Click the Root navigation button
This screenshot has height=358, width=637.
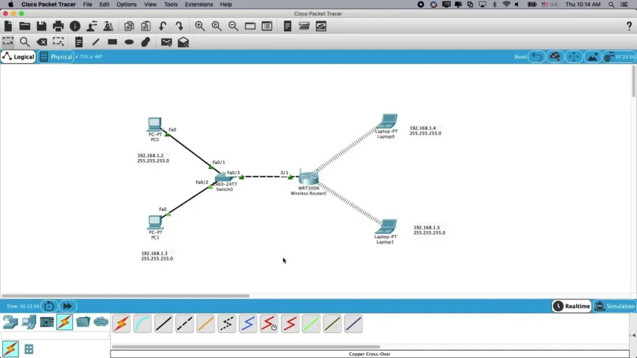[519, 56]
